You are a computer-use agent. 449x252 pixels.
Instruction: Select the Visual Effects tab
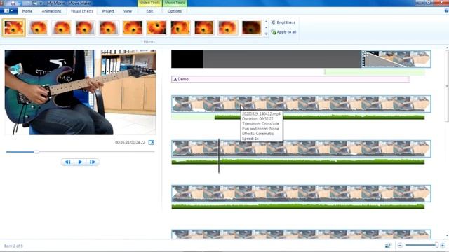(82, 11)
